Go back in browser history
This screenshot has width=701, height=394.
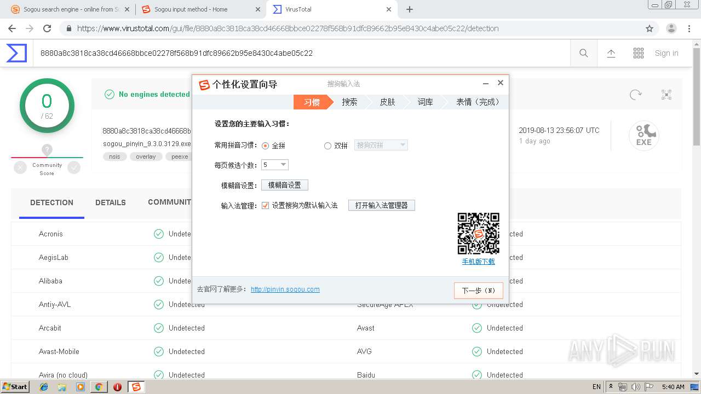click(x=12, y=28)
